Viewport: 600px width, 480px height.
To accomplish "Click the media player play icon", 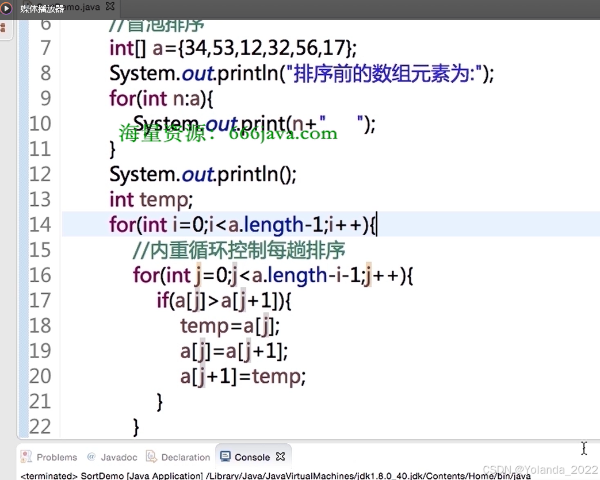I will click(x=6, y=7).
